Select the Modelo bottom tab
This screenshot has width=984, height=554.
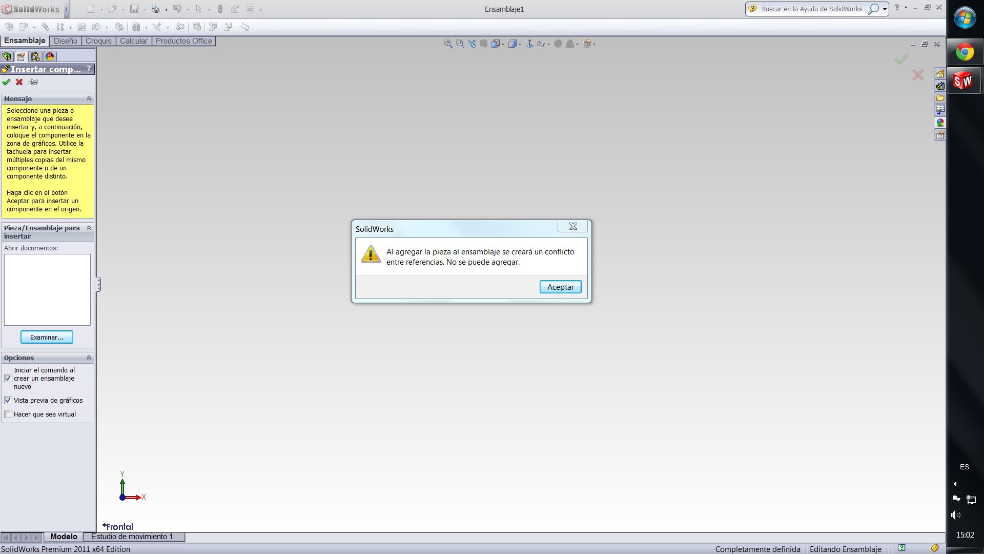click(x=64, y=537)
